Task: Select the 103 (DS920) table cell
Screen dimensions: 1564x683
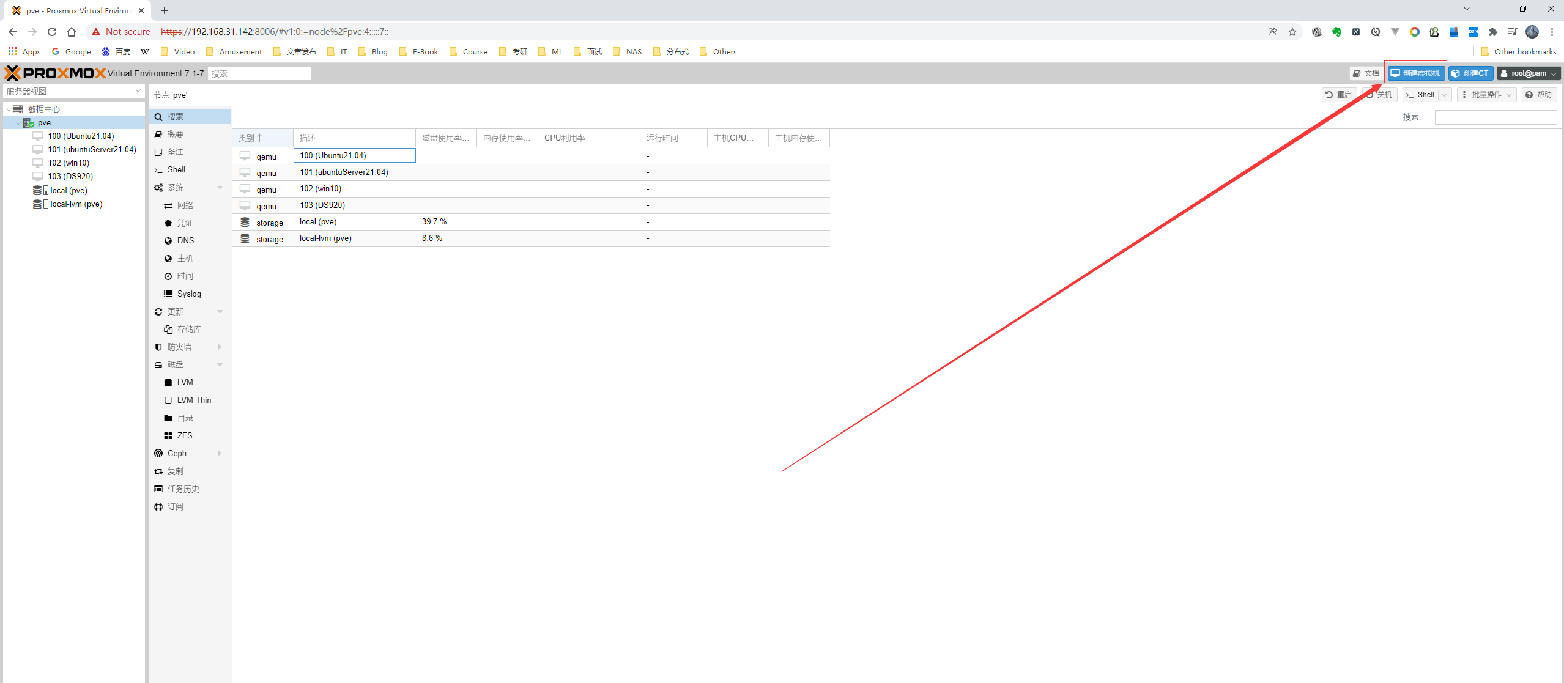Action: click(355, 205)
